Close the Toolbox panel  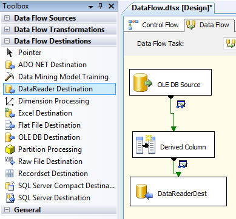111,6
